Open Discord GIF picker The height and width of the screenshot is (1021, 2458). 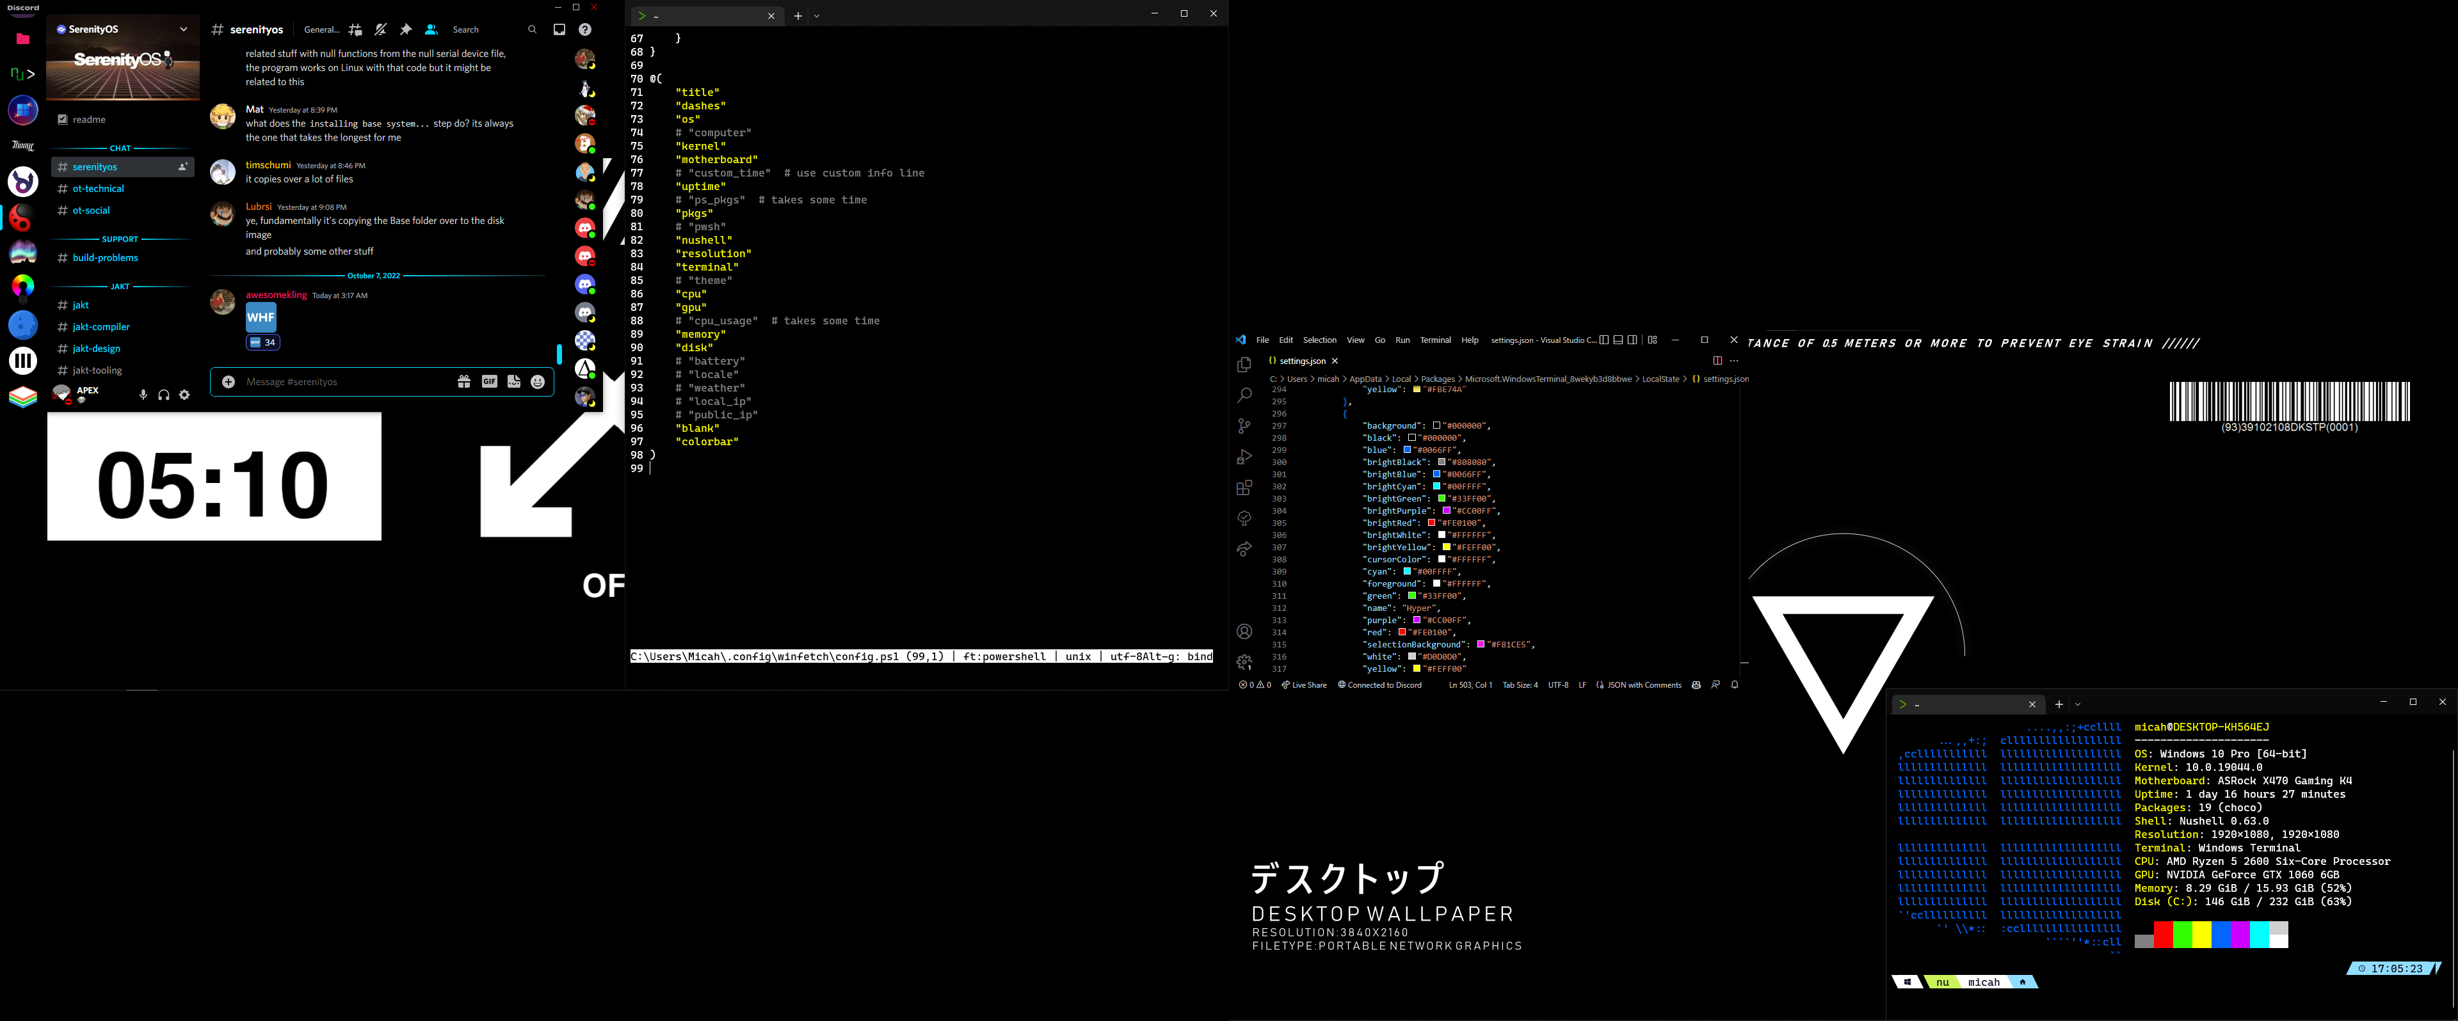(488, 381)
